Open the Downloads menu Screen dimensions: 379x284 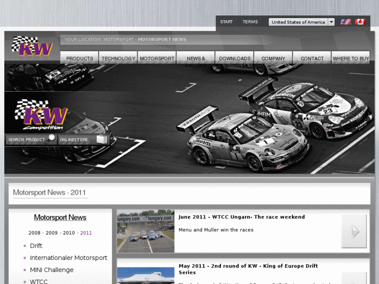[235, 57]
